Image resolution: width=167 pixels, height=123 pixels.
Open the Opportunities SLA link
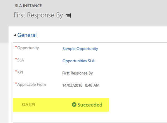[x=78, y=61]
